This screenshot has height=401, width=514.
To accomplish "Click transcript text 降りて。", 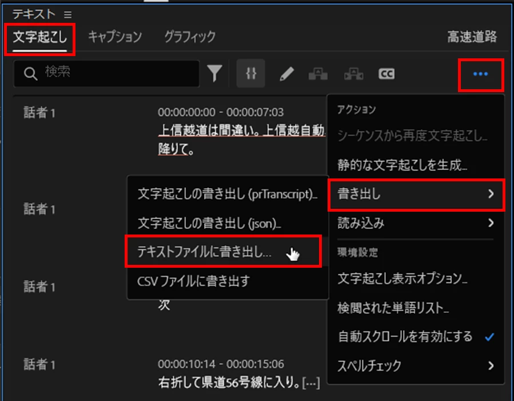I will (176, 149).
